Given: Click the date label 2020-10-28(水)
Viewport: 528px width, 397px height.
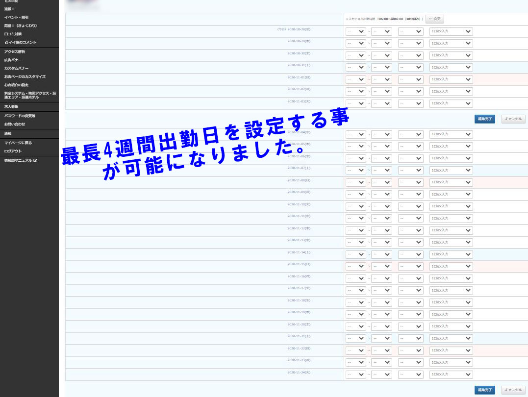Looking at the screenshot, I should (x=299, y=29).
